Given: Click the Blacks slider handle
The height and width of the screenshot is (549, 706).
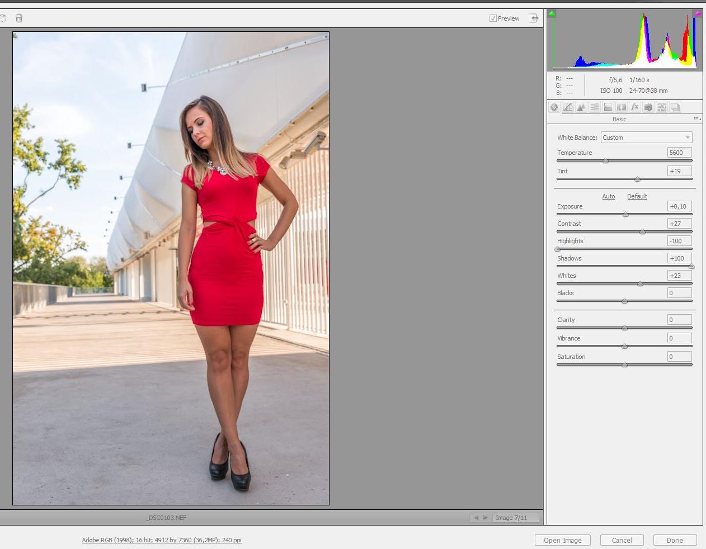Looking at the screenshot, I should tap(624, 301).
